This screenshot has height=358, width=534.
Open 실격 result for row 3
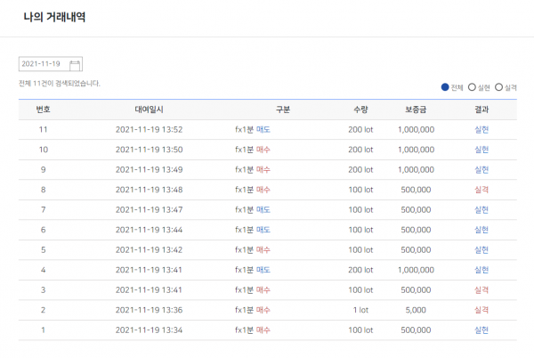[481, 290]
